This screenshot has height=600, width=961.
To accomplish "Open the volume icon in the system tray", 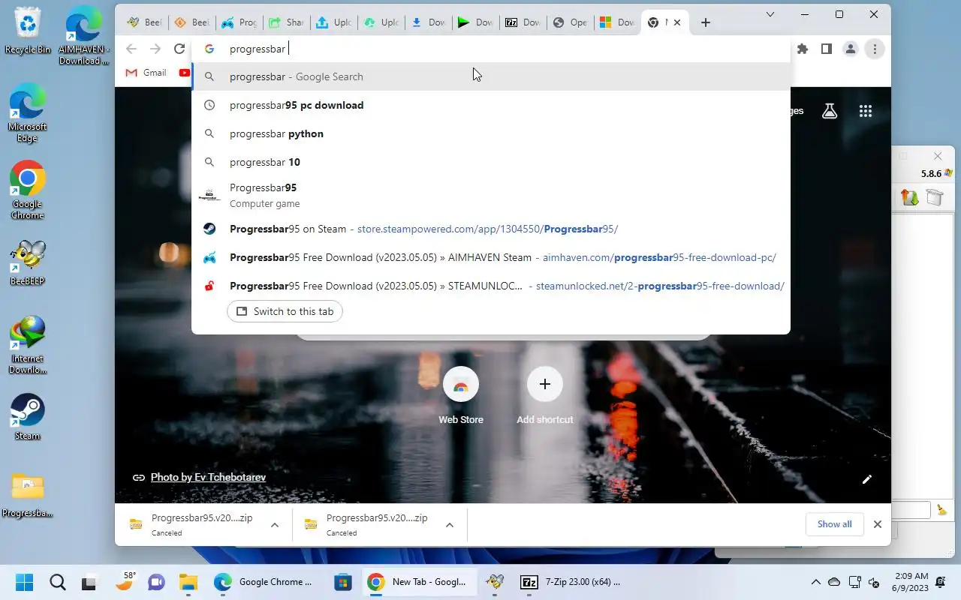I will [x=873, y=582].
